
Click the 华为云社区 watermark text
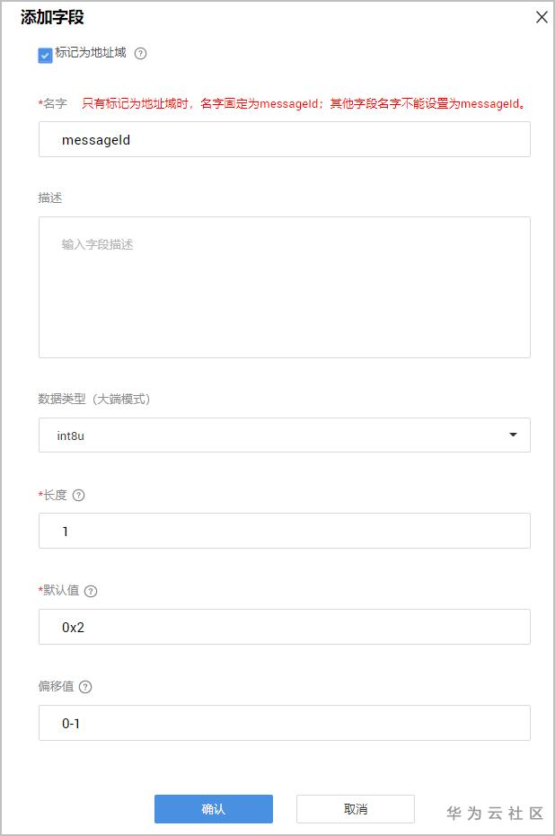pos(495,814)
